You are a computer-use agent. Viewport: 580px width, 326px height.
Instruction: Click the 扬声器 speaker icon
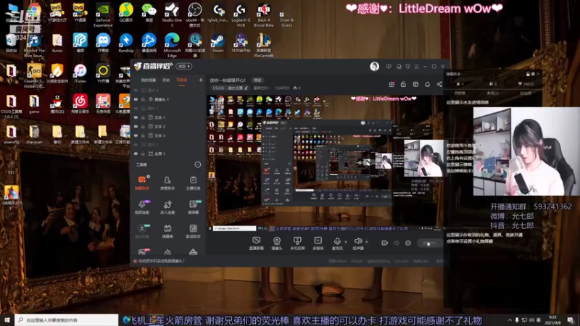357,241
